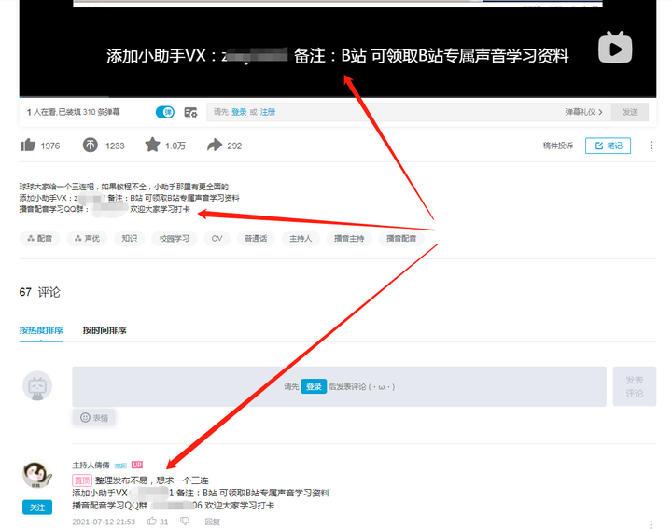Click the video progress bar
The width and height of the screenshot is (672, 529).
point(338,97)
